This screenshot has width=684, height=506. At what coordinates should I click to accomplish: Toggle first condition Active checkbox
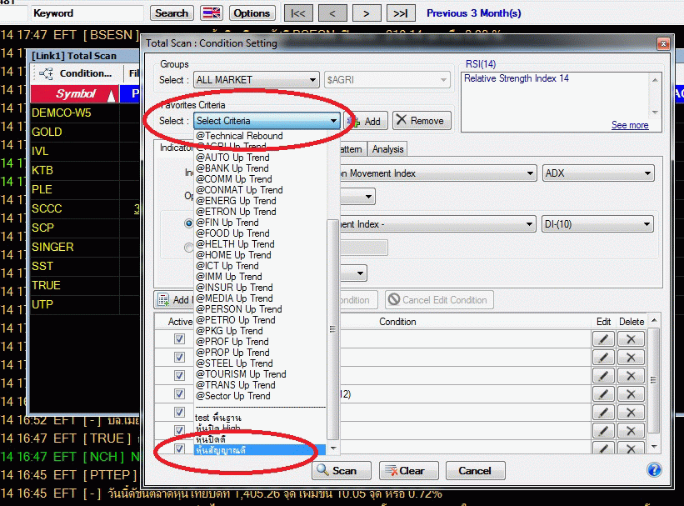pos(179,338)
